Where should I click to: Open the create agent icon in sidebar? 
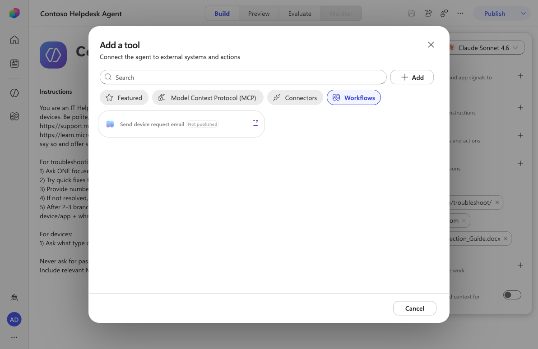point(14,64)
